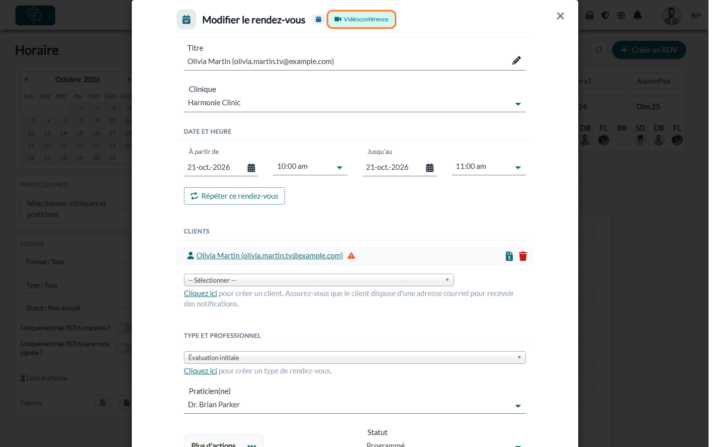Screen dimensions: 716x447
Task: Click the globe language icon in header
Action: pyautogui.click(x=621, y=15)
